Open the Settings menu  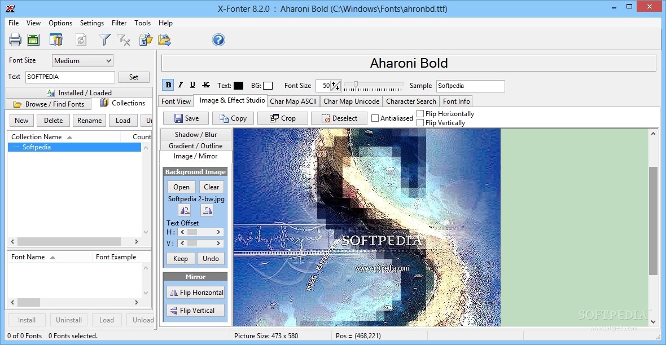[x=92, y=23]
